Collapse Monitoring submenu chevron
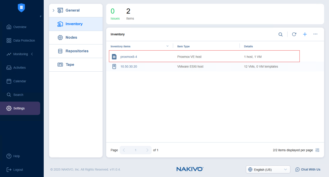 tap(32, 54)
